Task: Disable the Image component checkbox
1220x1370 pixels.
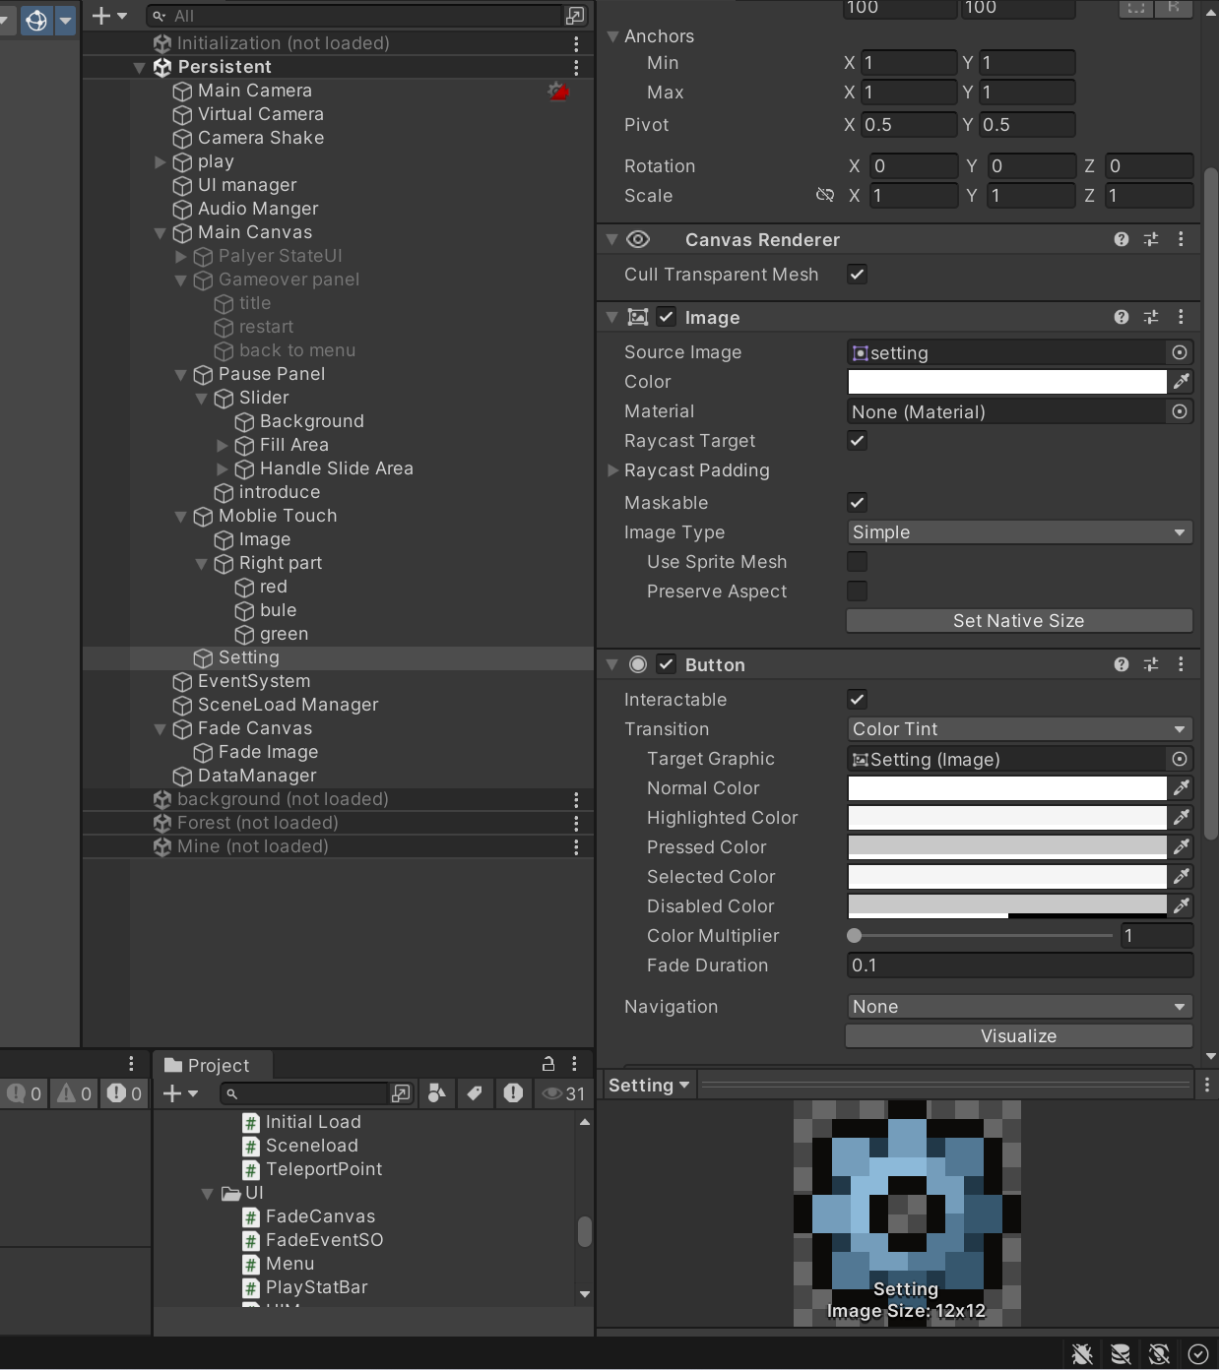Action: [x=667, y=317]
